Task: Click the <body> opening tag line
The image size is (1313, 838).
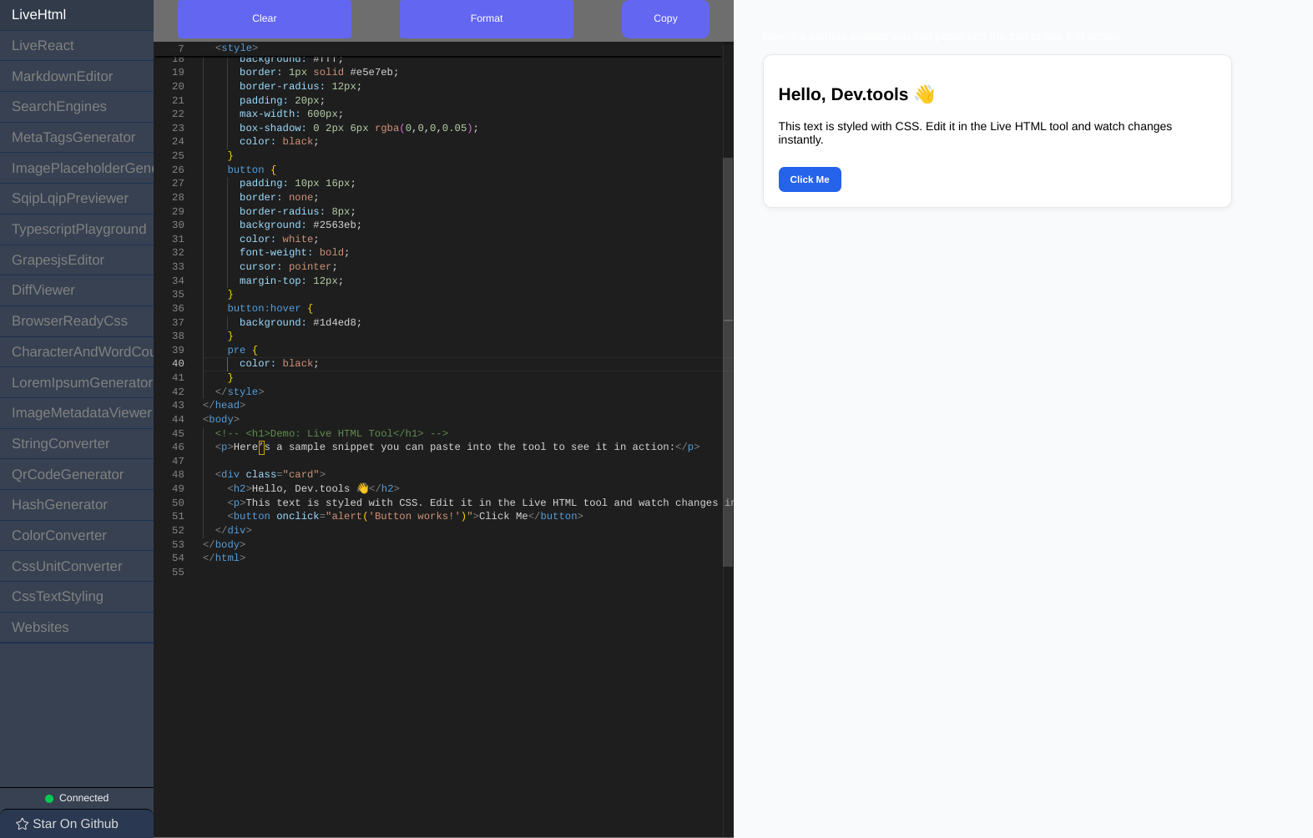Action: coord(221,420)
